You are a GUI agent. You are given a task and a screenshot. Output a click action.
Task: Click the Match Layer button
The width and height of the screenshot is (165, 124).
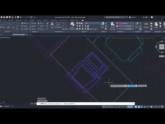92,29
